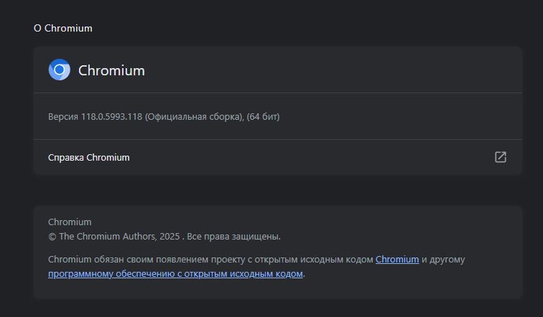Click the Chromium title beside the logo
Image resolution: width=543 pixels, height=317 pixels.
coord(111,70)
